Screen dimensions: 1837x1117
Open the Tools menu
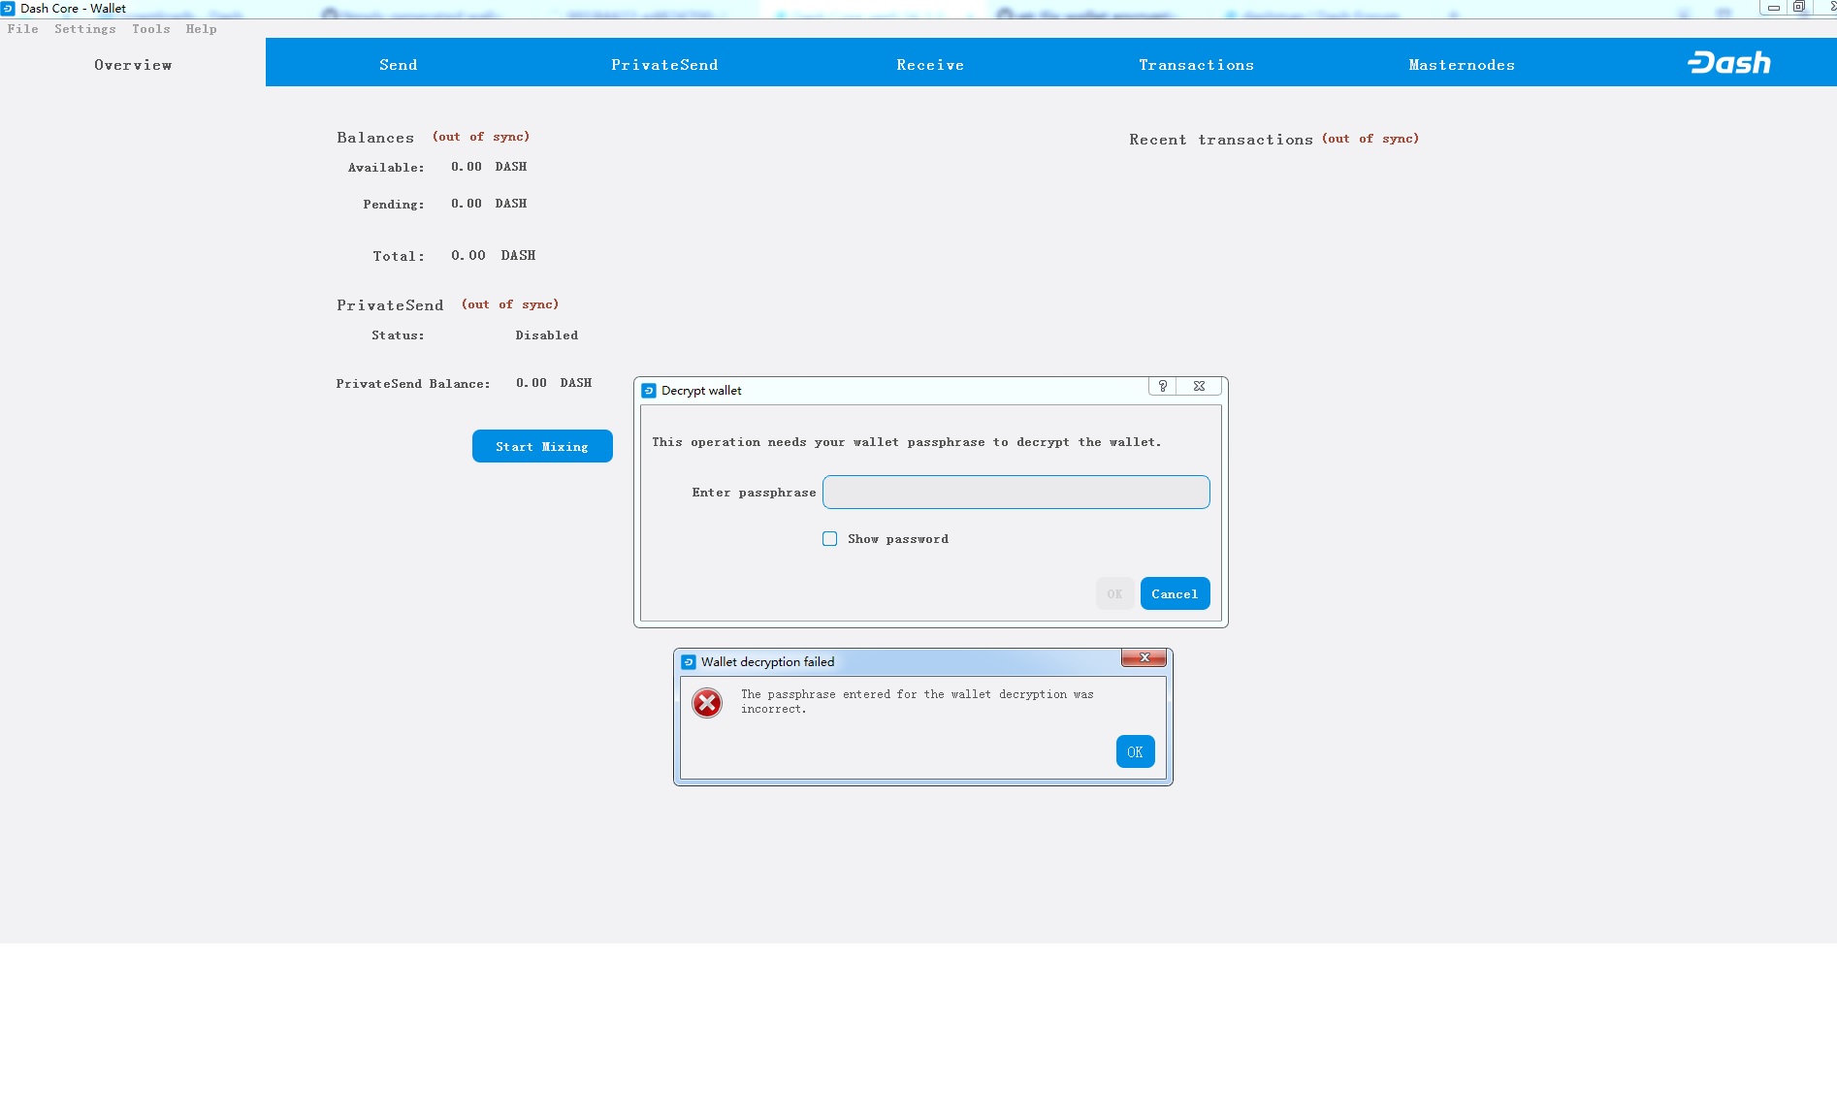(x=151, y=29)
